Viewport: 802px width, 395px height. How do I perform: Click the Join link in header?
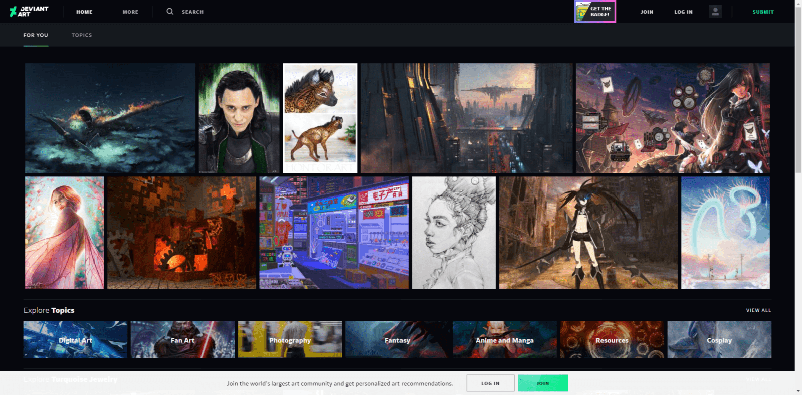point(647,12)
